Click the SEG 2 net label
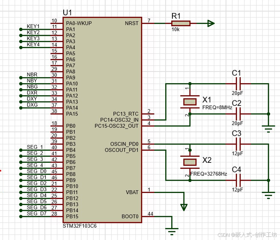Viewport: 280px width, 240px height. (x=35, y=153)
